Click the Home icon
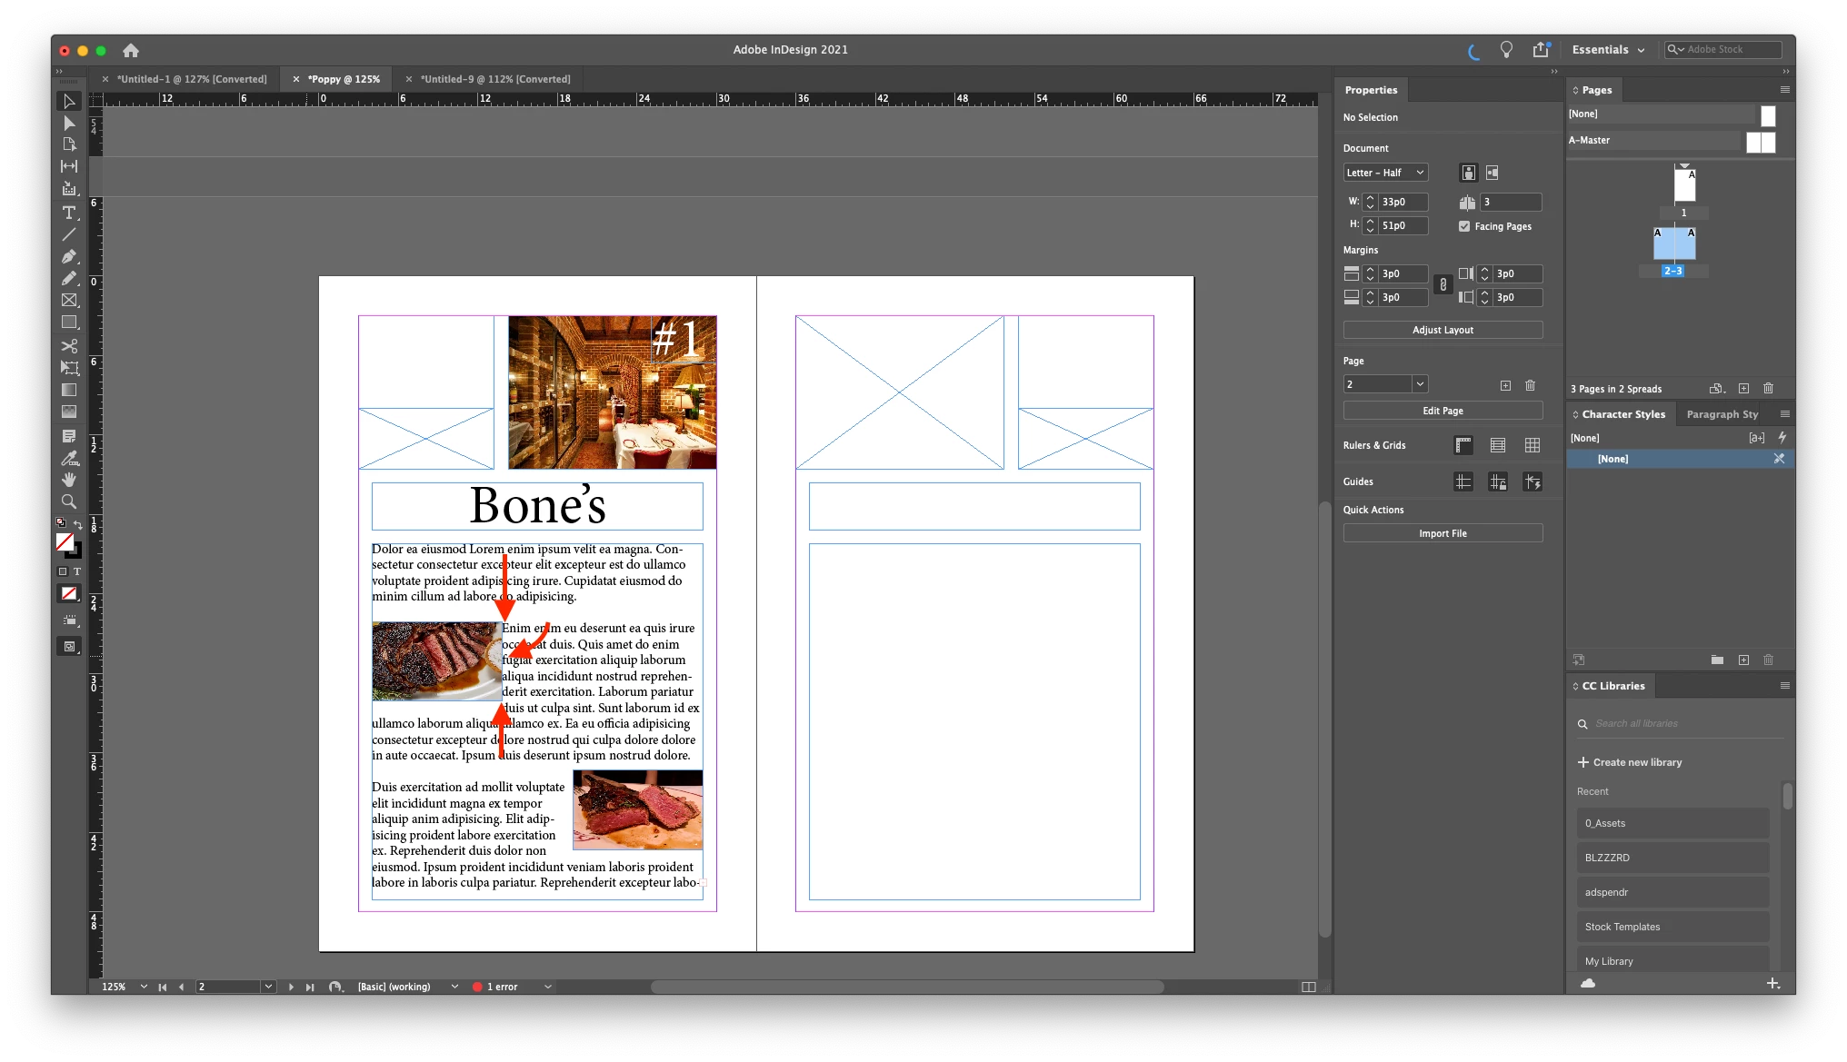The height and width of the screenshot is (1062, 1847). click(131, 51)
